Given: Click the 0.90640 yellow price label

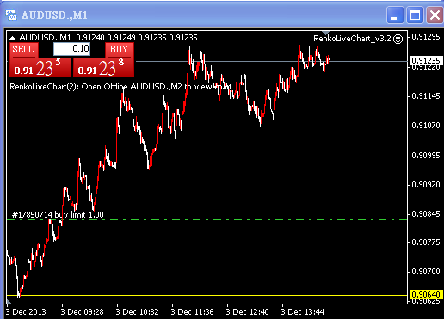Looking at the screenshot, I should [x=426, y=294].
